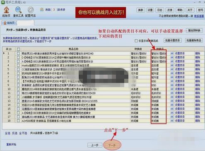Enable the 仅显示未转换完成 checkbox

point(136,41)
